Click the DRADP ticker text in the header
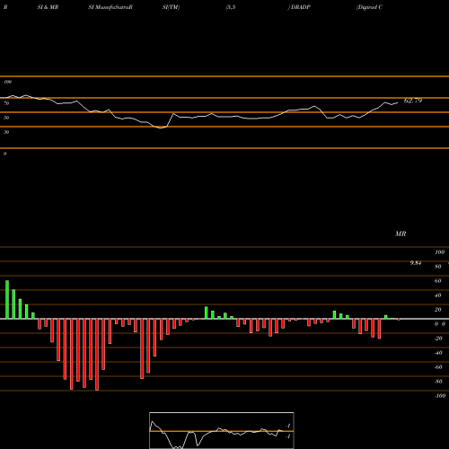 (301, 7)
